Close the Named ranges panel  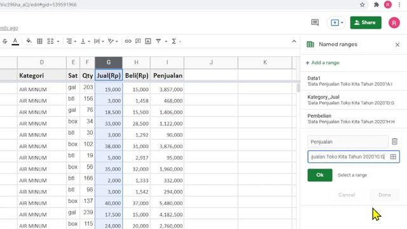pyautogui.click(x=397, y=45)
